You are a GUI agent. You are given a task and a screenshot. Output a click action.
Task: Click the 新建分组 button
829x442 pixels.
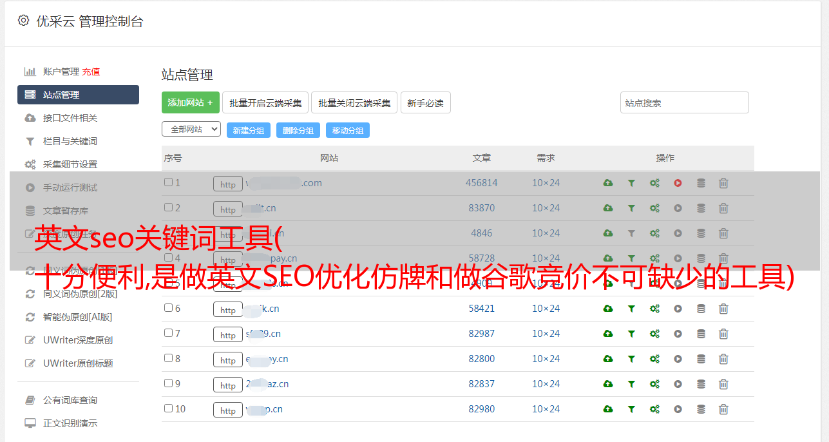tap(249, 130)
